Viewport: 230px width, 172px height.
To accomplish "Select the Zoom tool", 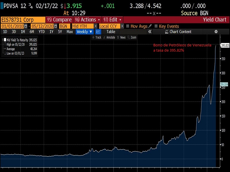I will (132, 38).
